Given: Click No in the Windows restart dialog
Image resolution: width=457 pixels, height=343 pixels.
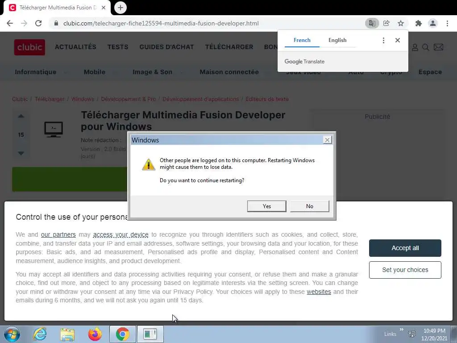Looking at the screenshot, I should pyautogui.click(x=310, y=206).
